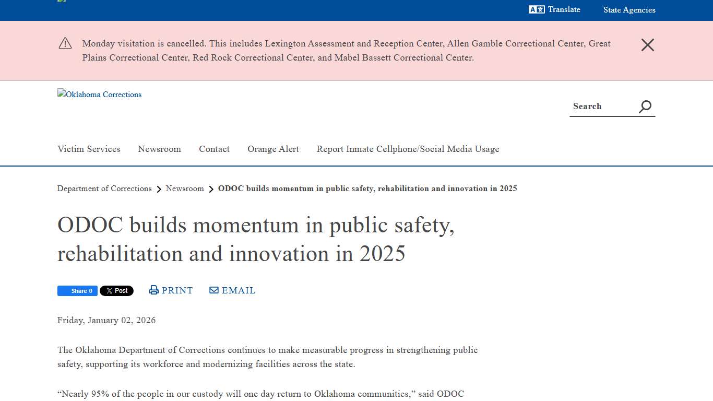Open the Orange Alert page

coord(273,149)
